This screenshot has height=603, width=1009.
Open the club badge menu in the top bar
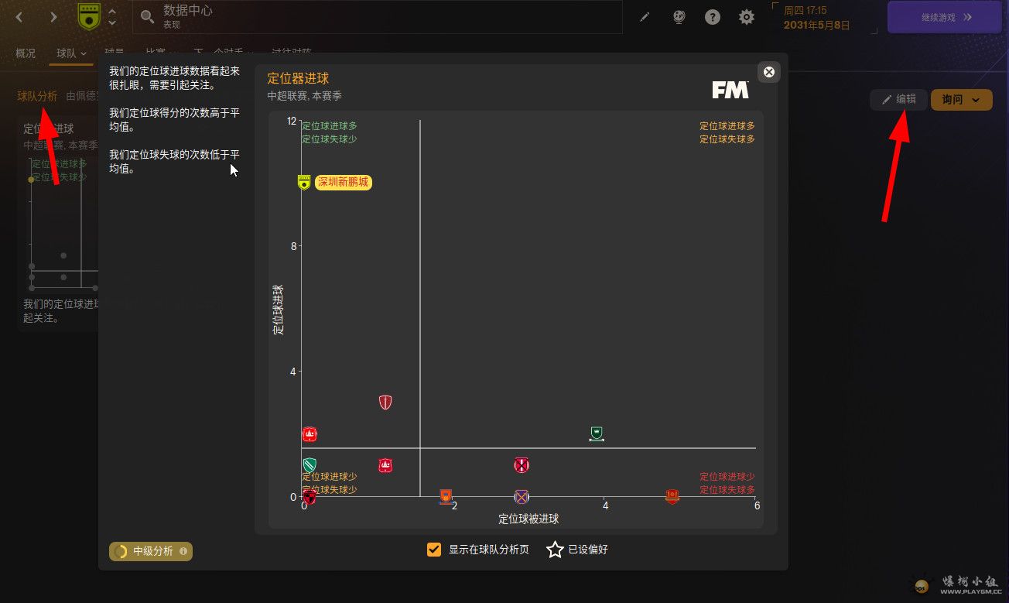click(90, 17)
